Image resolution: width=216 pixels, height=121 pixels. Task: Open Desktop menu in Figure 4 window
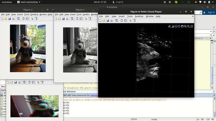click(139, 16)
